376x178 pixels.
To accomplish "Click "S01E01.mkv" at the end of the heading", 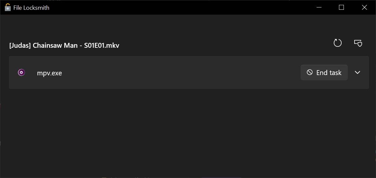I will [x=102, y=45].
